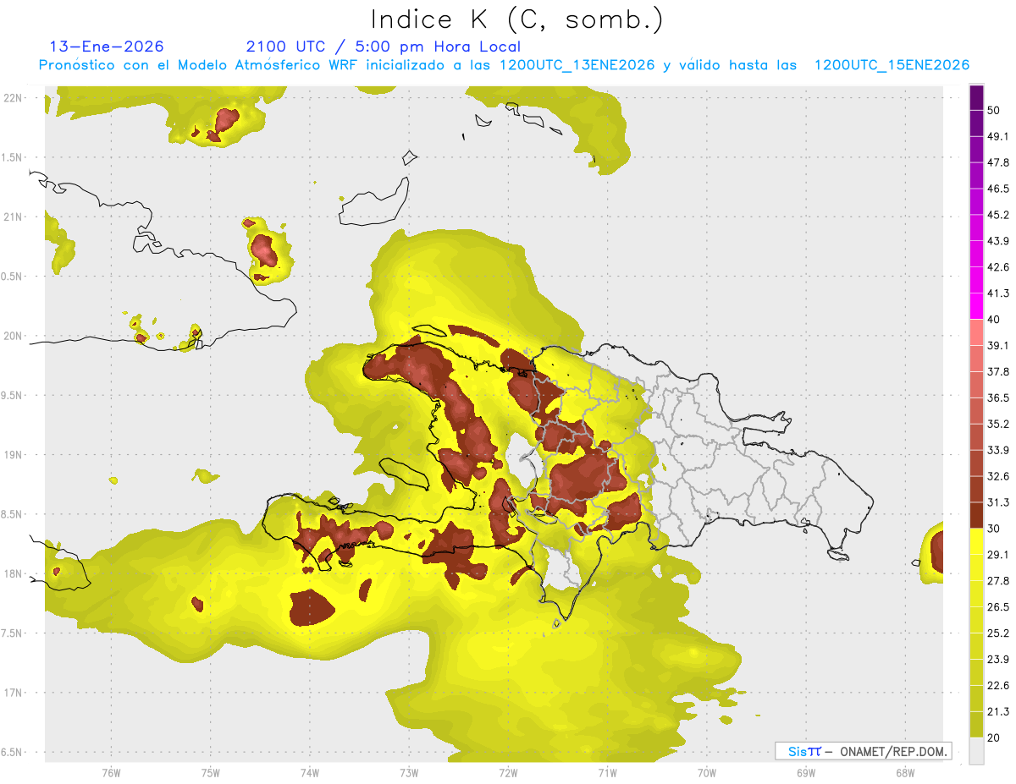Click the colorbar value "27.8"
The width and height of the screenshot is (1016, 784).
pos(998,581)
